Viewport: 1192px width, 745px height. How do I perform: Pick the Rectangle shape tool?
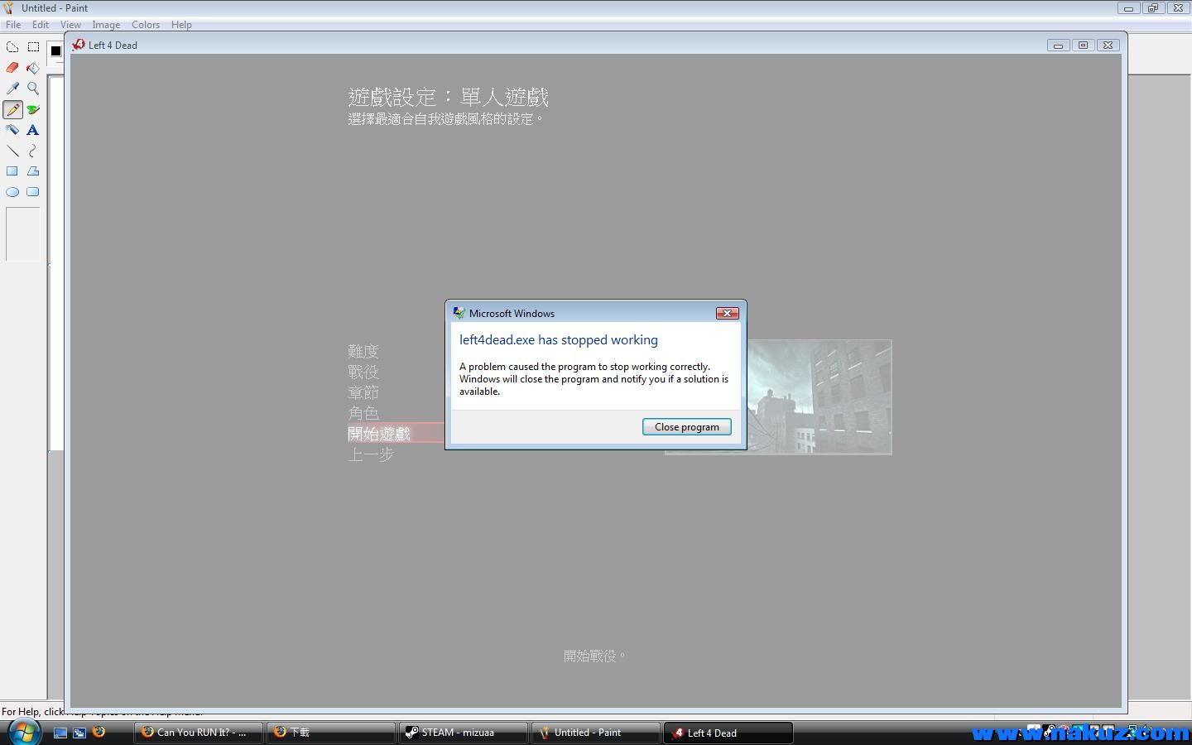pos(12,171)
